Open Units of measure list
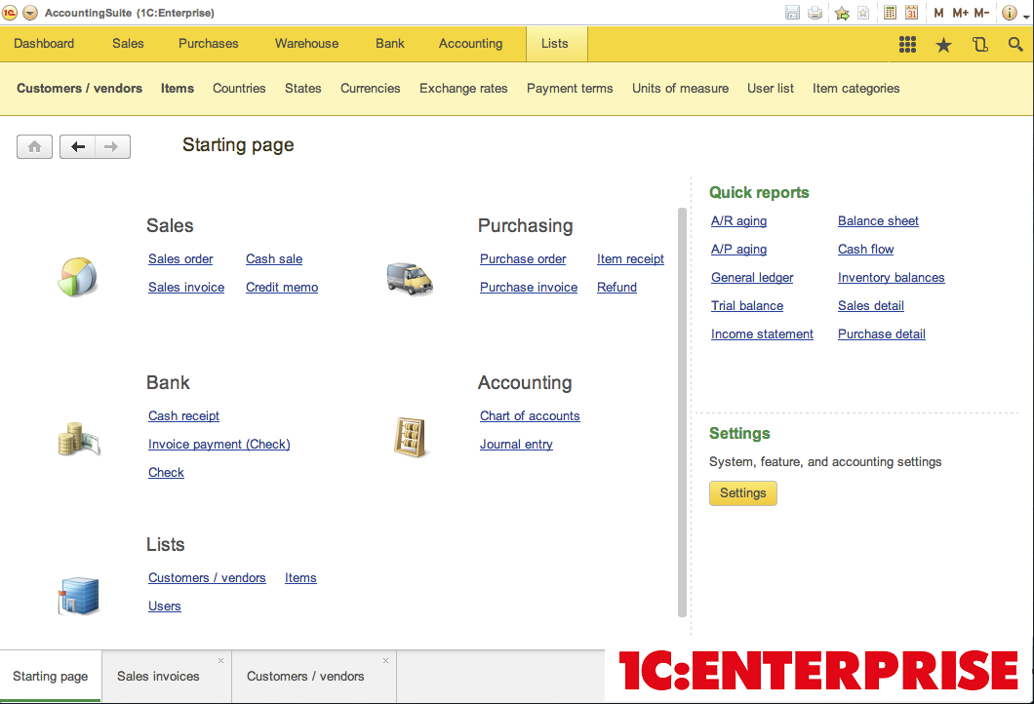 tap(680, 89)
